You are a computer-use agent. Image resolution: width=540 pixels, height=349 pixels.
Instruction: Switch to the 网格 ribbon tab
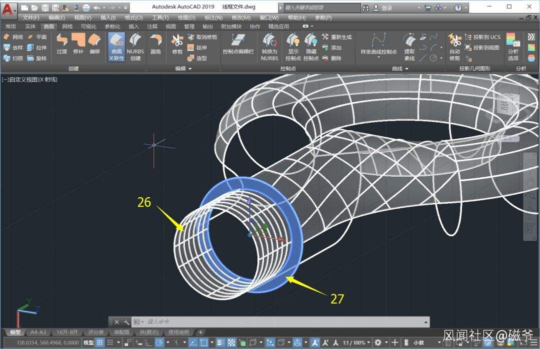pyautogui.click(x=67, y=26)
